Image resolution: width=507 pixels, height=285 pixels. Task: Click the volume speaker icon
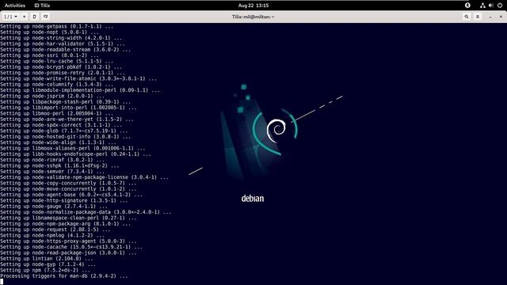(491, 6)
